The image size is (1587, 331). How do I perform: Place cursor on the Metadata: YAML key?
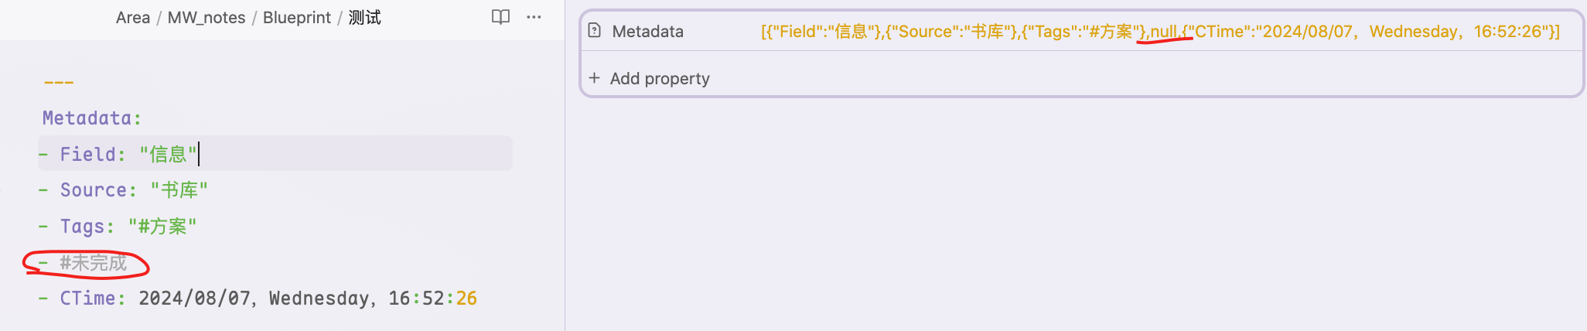[92, 118]
